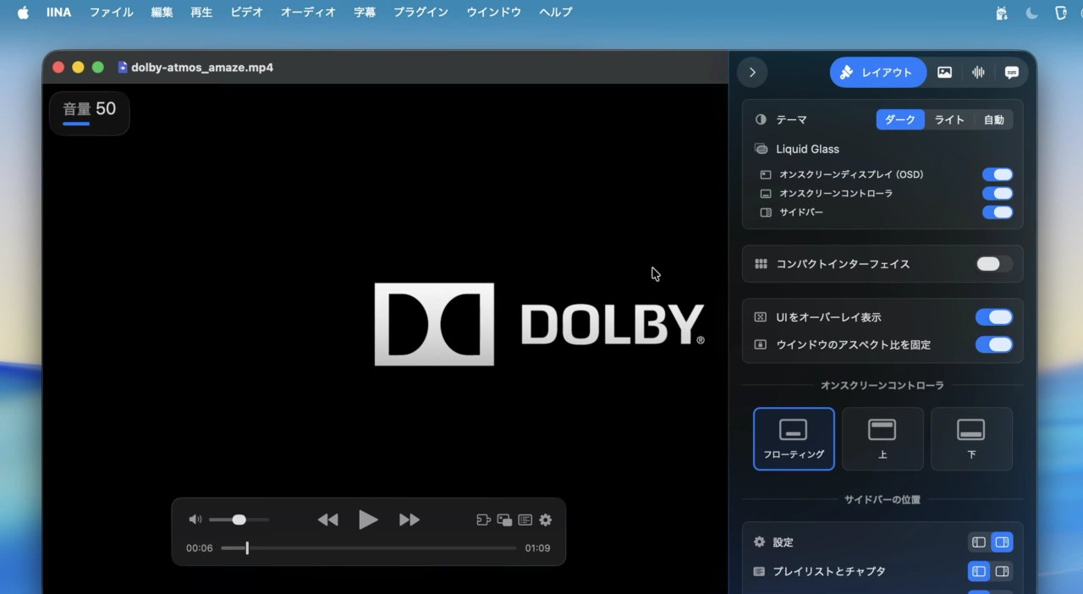Open the 字幕 menu
Image resolution: width=1083 pixels, height=594 pixels.
(365, 13)
